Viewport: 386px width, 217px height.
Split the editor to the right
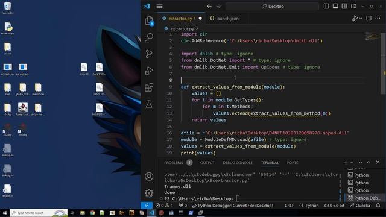(369, 19)
